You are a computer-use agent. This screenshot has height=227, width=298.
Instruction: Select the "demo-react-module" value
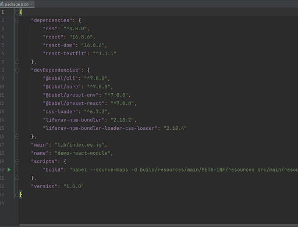pyautogui.click(x=83, y=153)
